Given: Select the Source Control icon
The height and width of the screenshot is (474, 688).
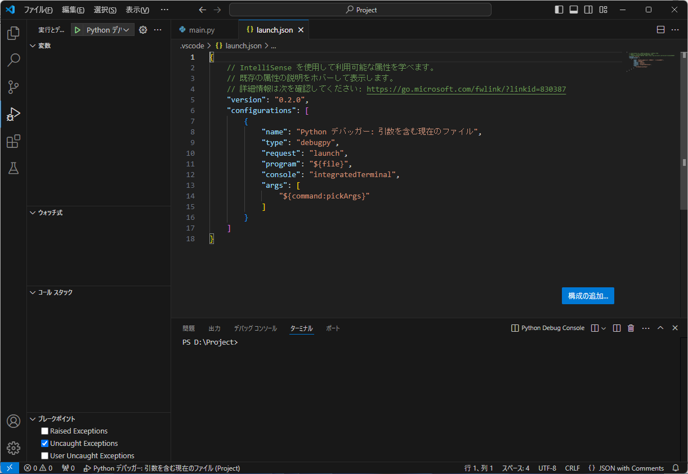Looking at the screenshot, I should [x=12, y=87].
